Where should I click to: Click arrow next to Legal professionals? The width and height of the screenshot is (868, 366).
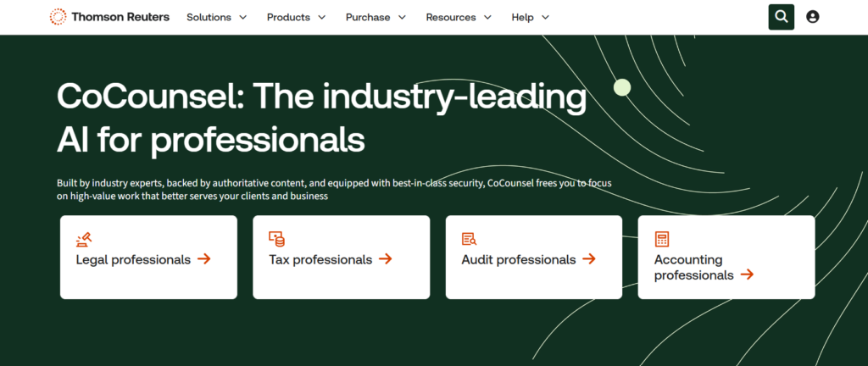point(204,258)
